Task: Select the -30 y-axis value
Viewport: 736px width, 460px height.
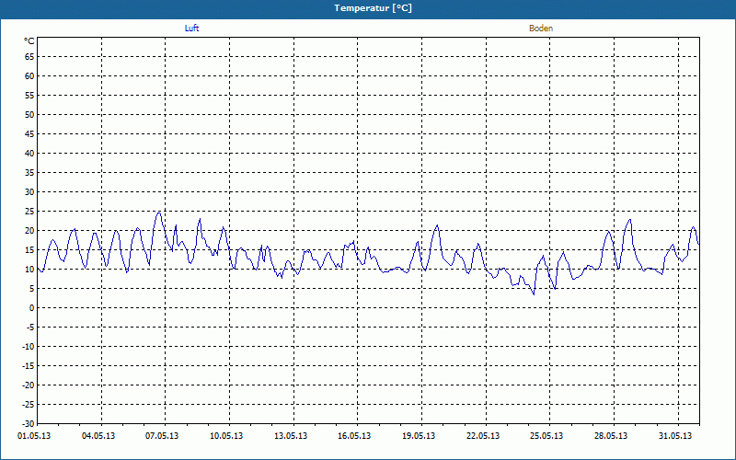Action: (x=29, y=424)
